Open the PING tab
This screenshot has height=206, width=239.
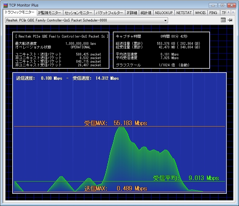(x=213, y=13)
